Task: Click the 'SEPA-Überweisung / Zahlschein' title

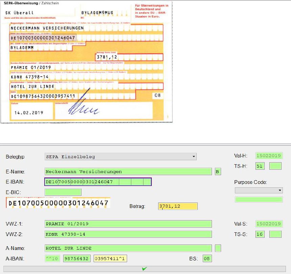Action: pos(31,3)
